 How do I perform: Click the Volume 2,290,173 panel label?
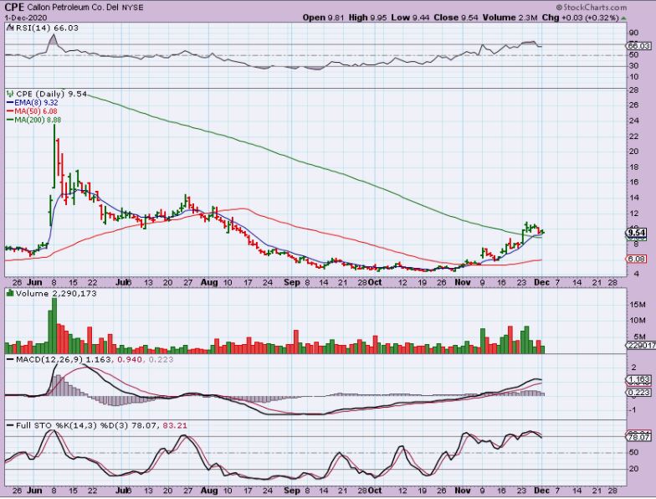[x=56, y=293]
